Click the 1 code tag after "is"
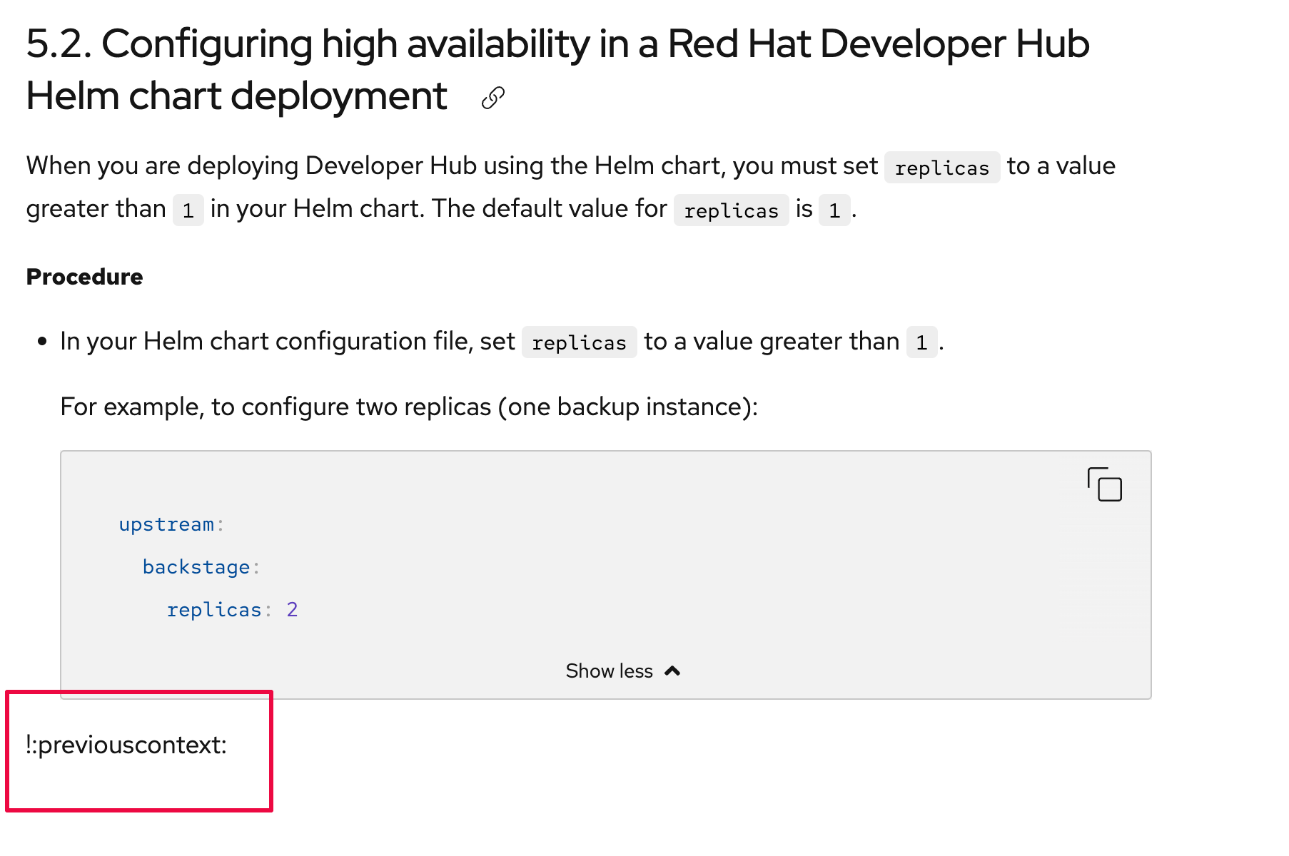The height and width of the screenshot is (856, 1289). click(834, 210)
